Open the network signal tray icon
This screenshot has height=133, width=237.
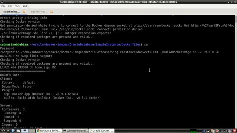(203, 131)
